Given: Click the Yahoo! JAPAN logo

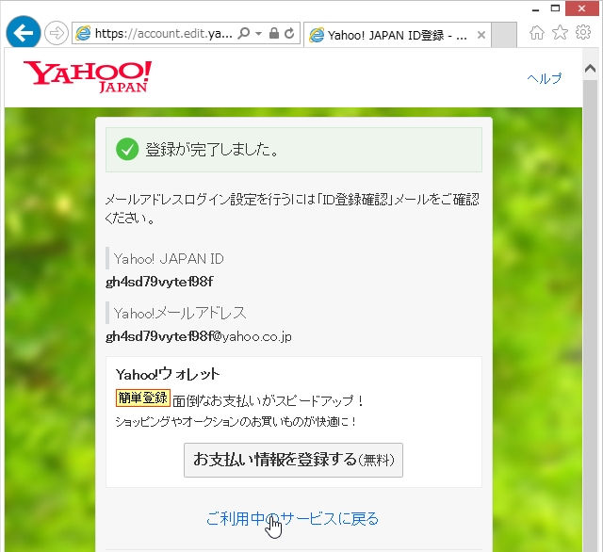Looking at the screenshot, I should point(88,76).
